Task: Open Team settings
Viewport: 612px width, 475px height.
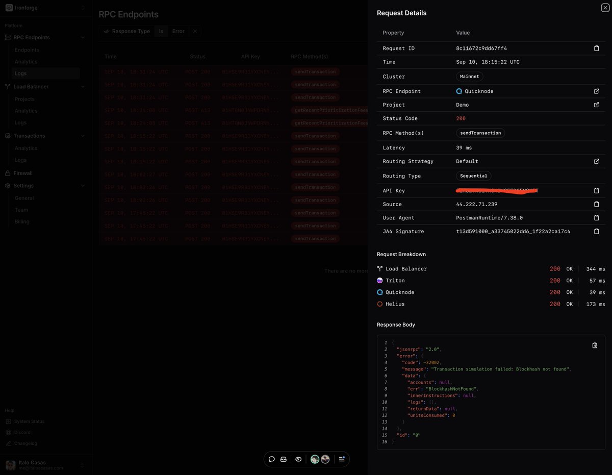Action: 21,210
